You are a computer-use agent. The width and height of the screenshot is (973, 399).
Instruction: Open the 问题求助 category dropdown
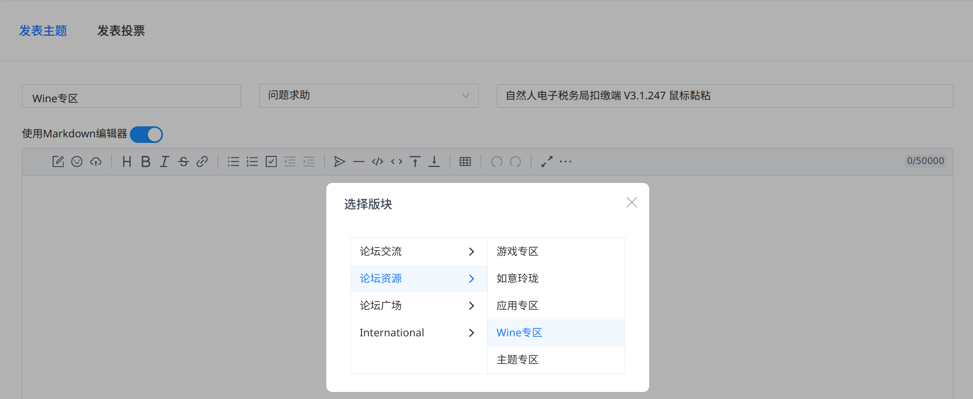[x=369, y=95]
